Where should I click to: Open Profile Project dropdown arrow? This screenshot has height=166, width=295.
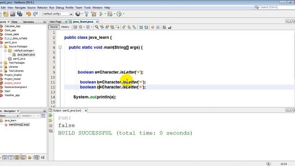coord(124,14)
